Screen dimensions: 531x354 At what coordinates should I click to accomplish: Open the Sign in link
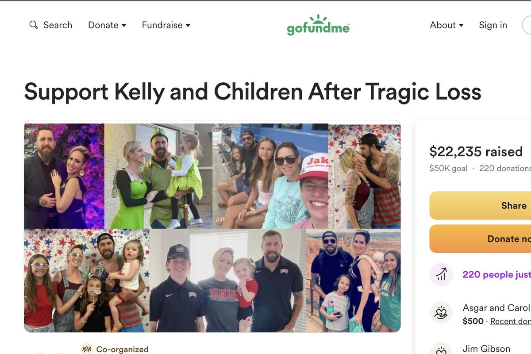493,25
